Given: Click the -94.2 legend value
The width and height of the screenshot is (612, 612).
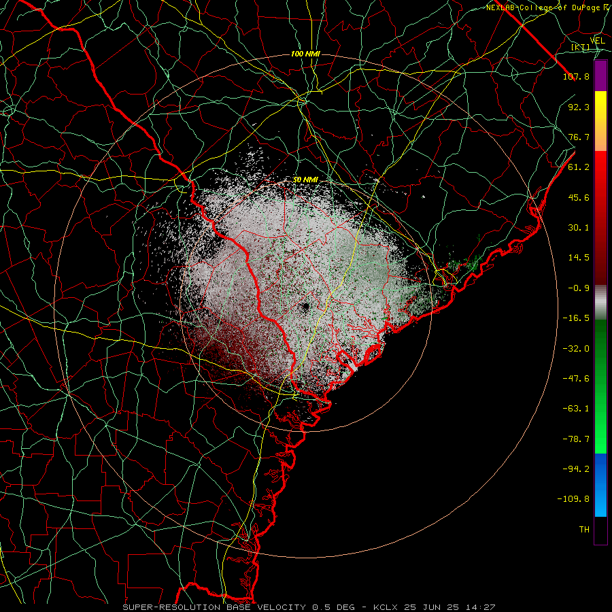Looking at the screenshot, I should (576, 469).
